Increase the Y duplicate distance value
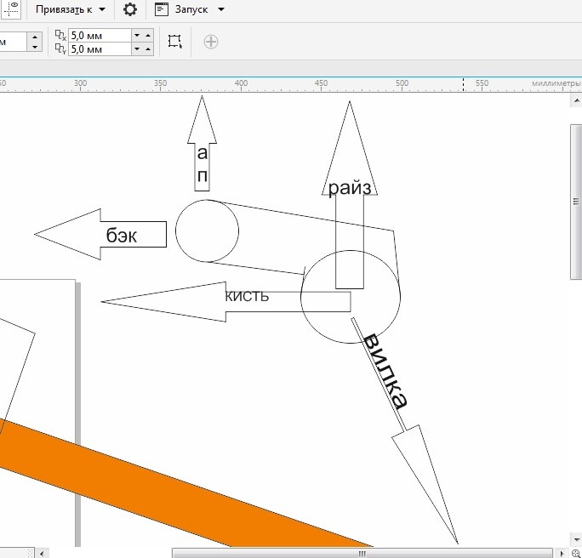This screenshot has width=582, height=558. (148, 49)
